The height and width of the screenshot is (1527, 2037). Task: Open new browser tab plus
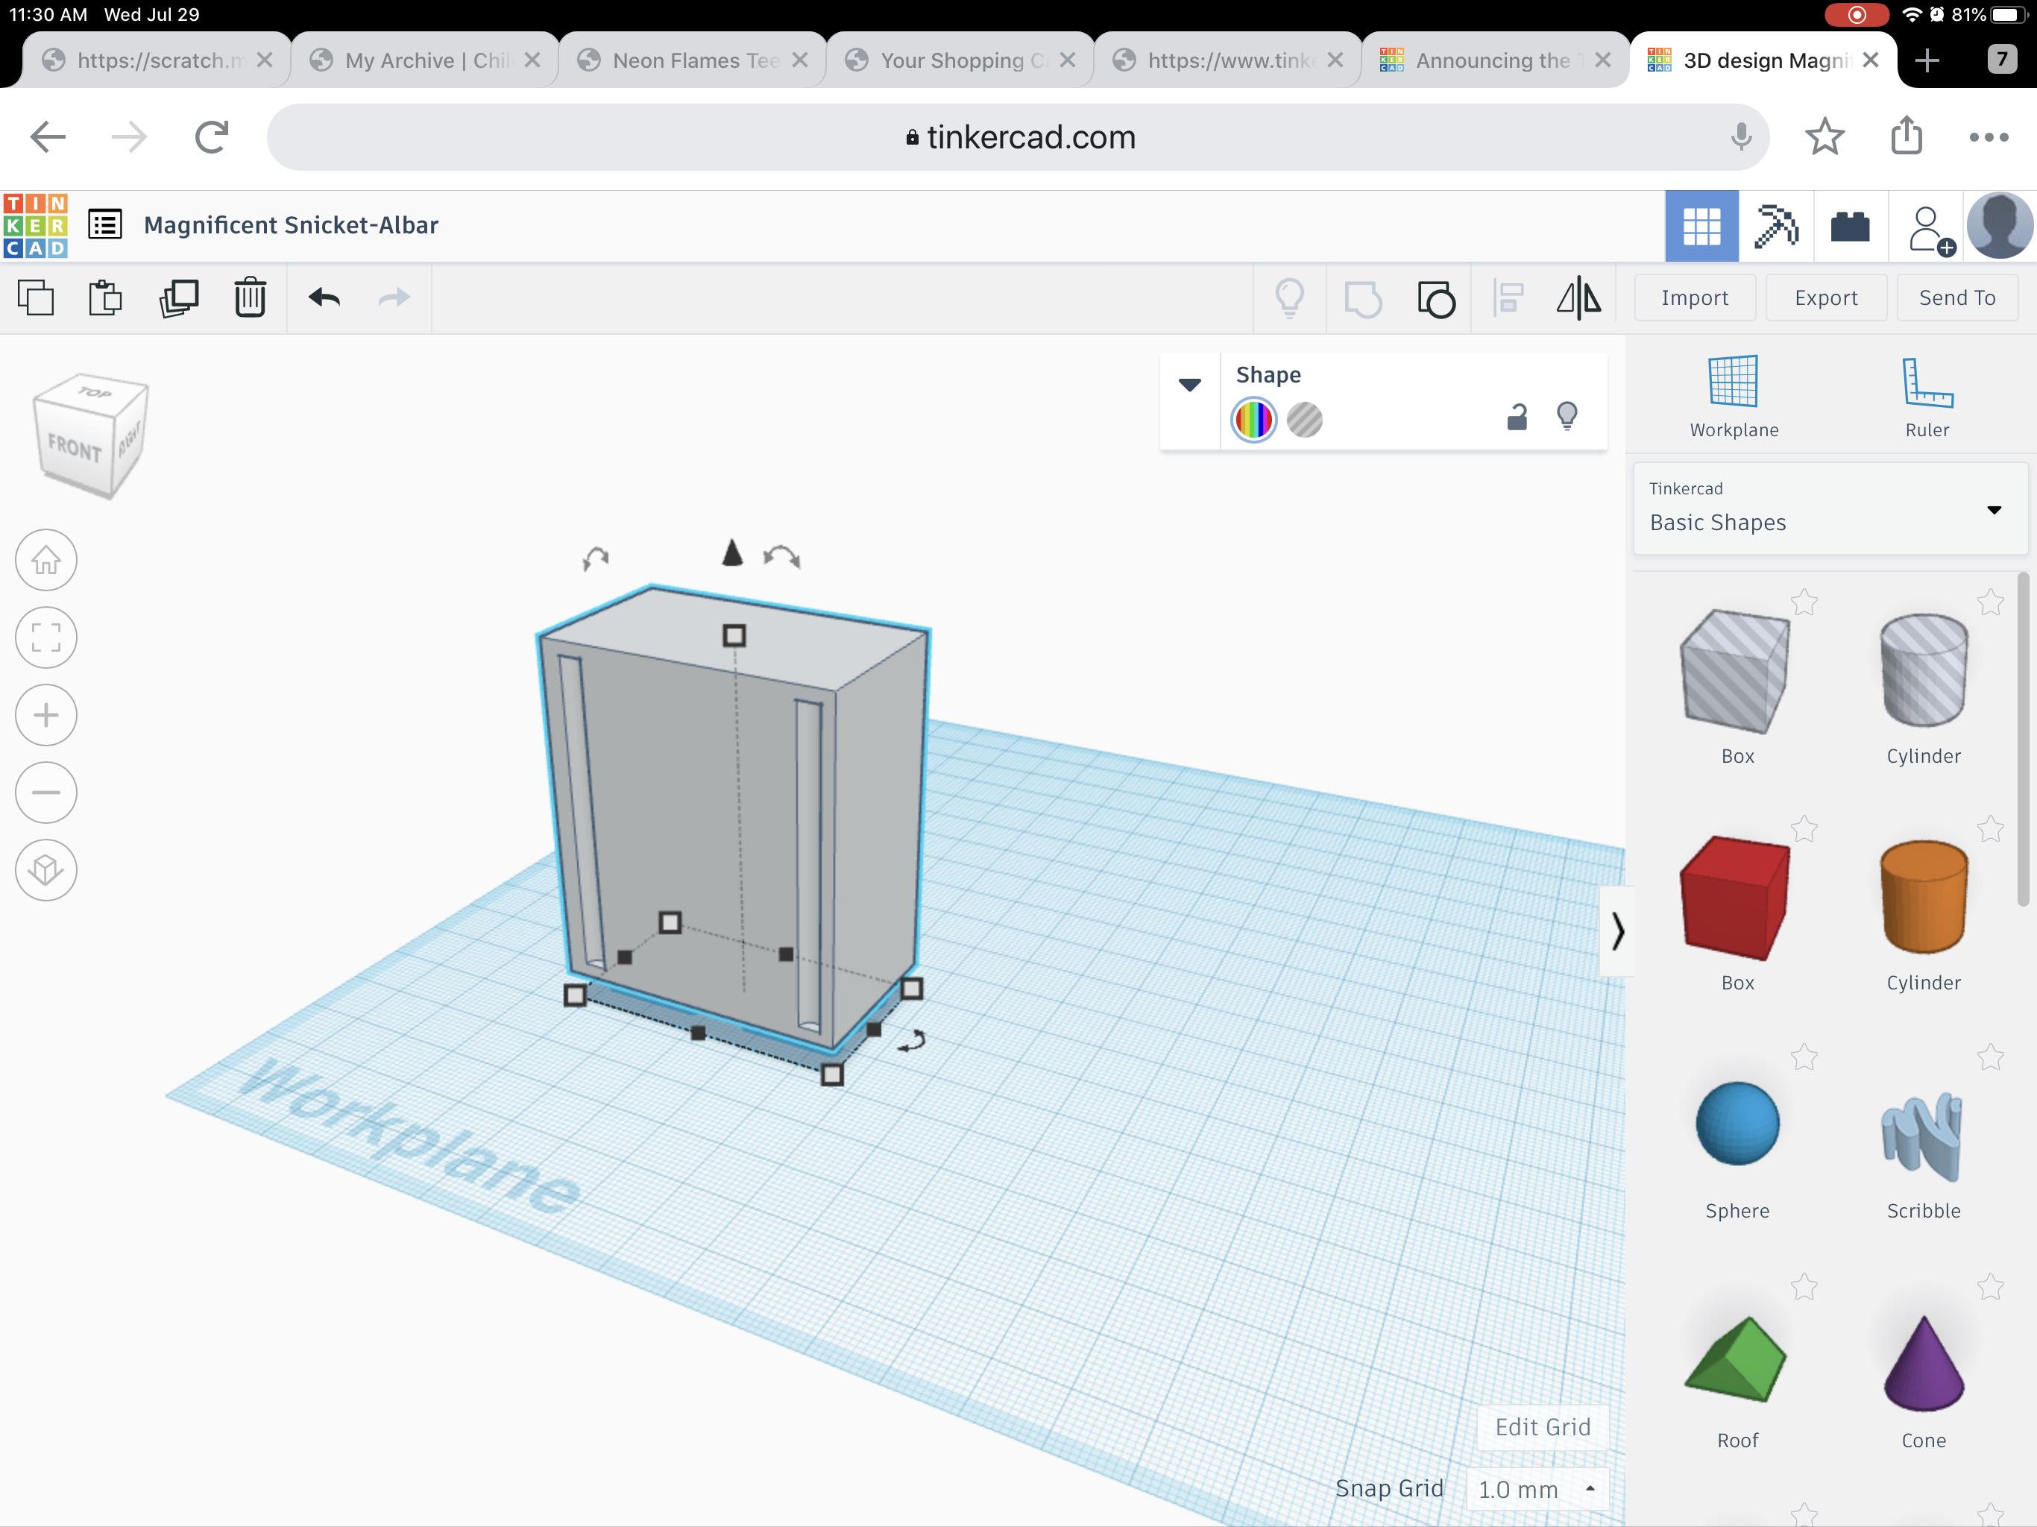[x=1927, y=61]
